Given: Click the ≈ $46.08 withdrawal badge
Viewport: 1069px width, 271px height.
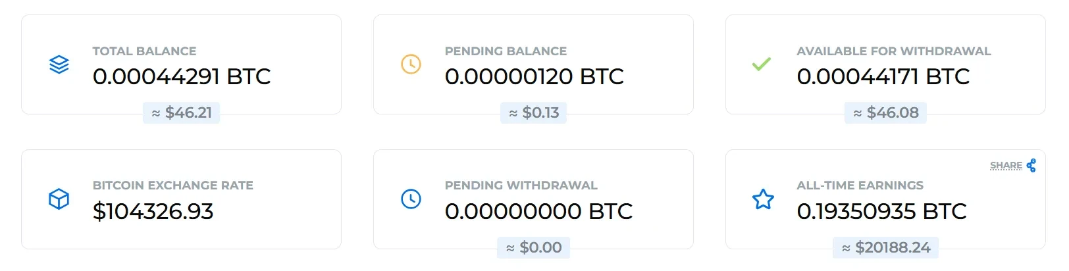Looking at the screenshot, I should [886, 113].
